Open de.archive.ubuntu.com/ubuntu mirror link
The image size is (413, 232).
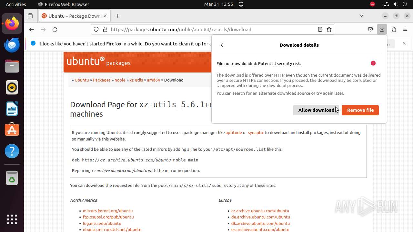[260, 217]
